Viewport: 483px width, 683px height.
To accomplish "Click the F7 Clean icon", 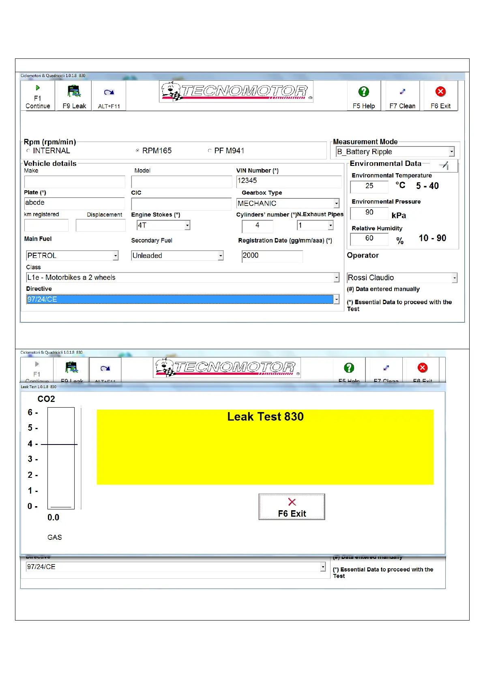I will coord(402,92).
